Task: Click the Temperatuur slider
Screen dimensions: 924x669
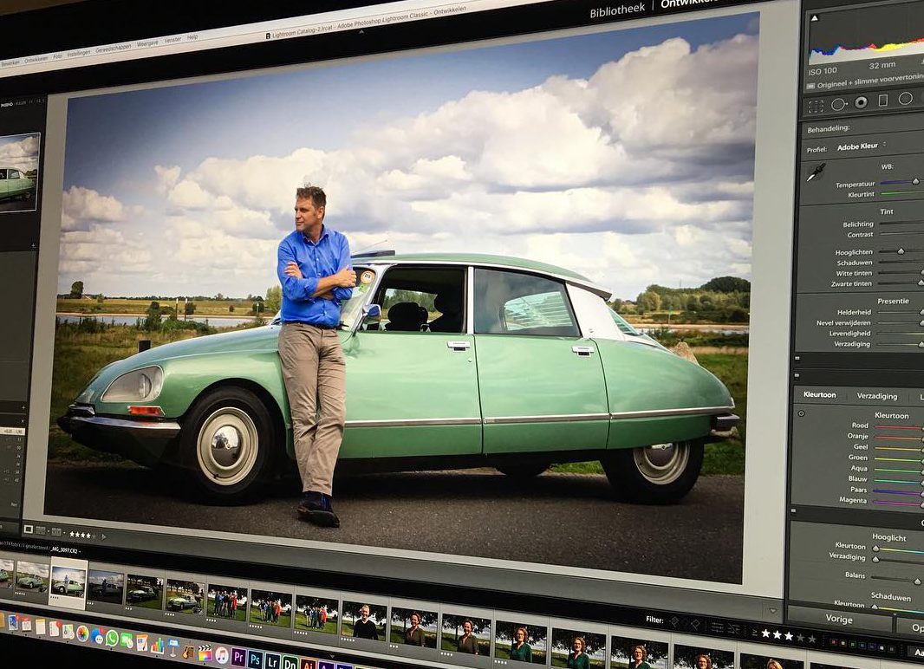Action: pyautogui.click(x=901, y=182)
